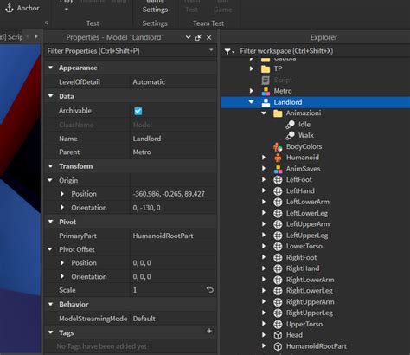Select the LeftFoot mesh part icon

(x=278, y=180)
